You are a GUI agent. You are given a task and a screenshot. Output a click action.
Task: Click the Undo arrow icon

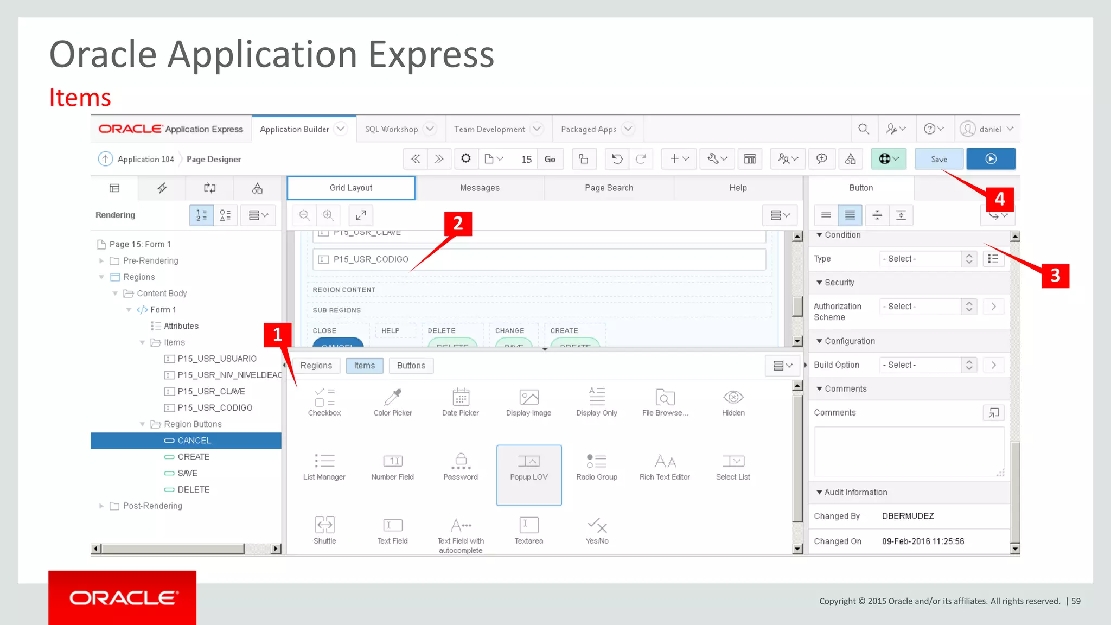617,159
